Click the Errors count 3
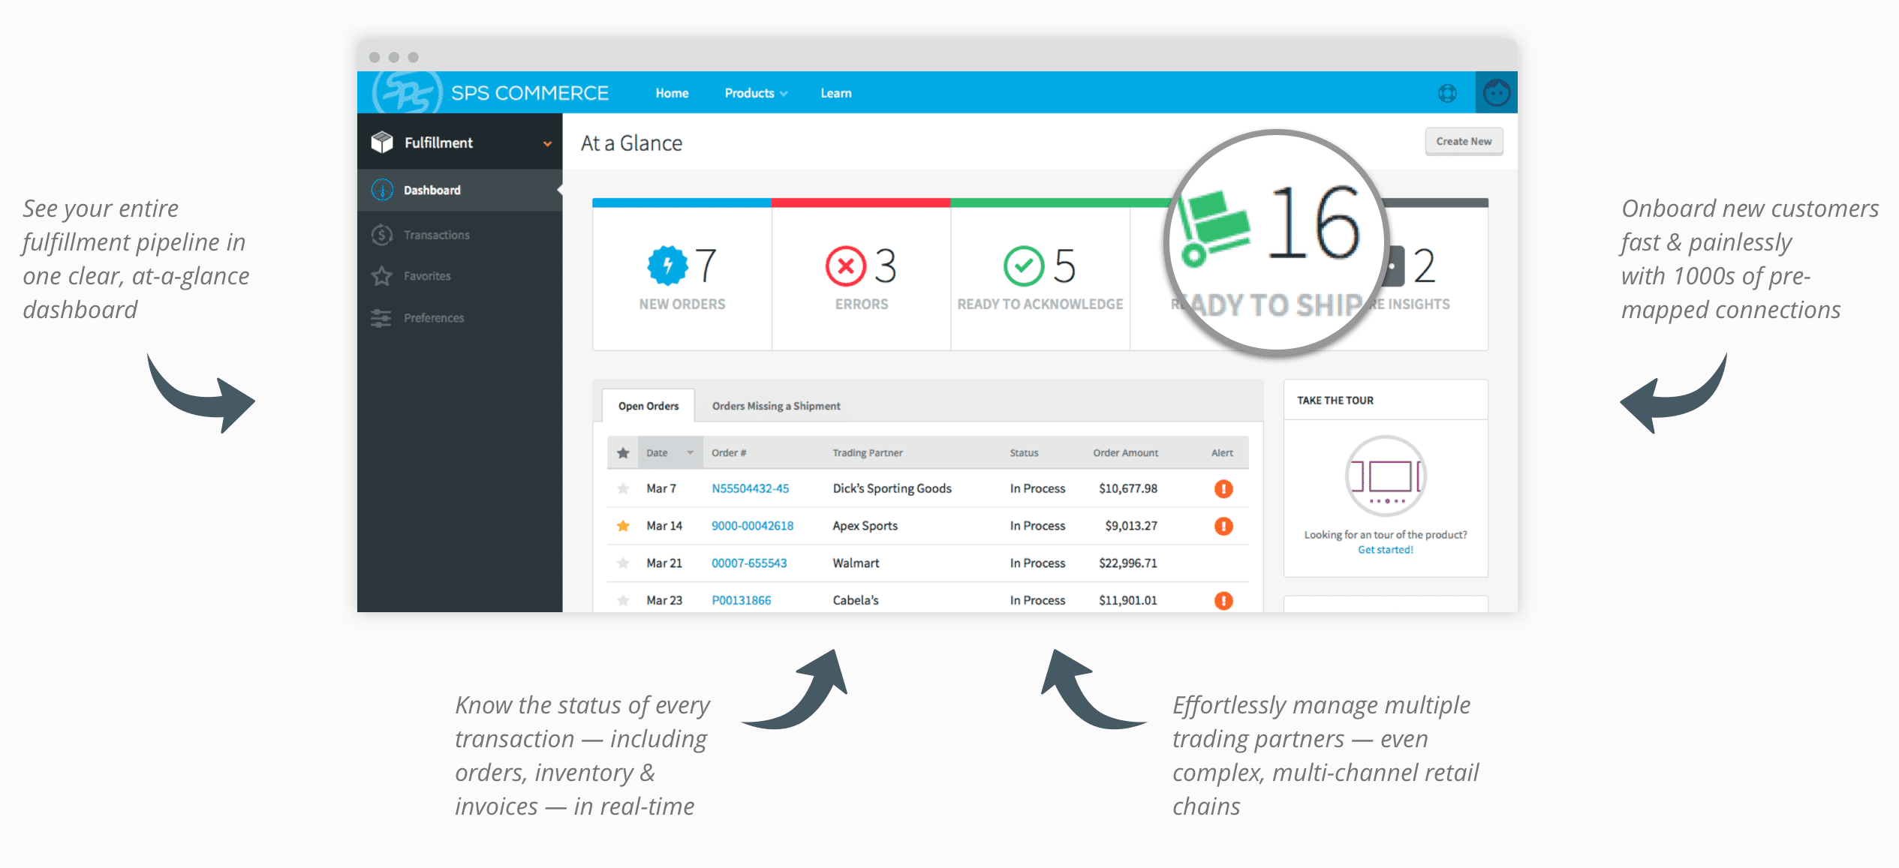The image size is (1899, 868). click(x=885, y=266)
